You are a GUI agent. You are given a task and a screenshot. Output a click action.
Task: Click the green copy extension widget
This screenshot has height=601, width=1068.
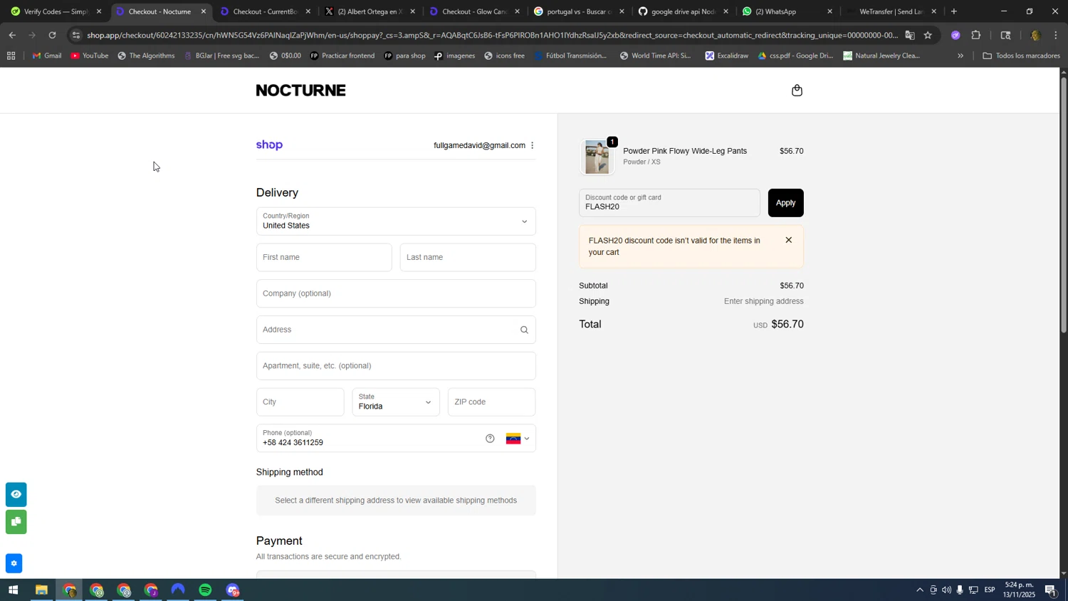16,522
